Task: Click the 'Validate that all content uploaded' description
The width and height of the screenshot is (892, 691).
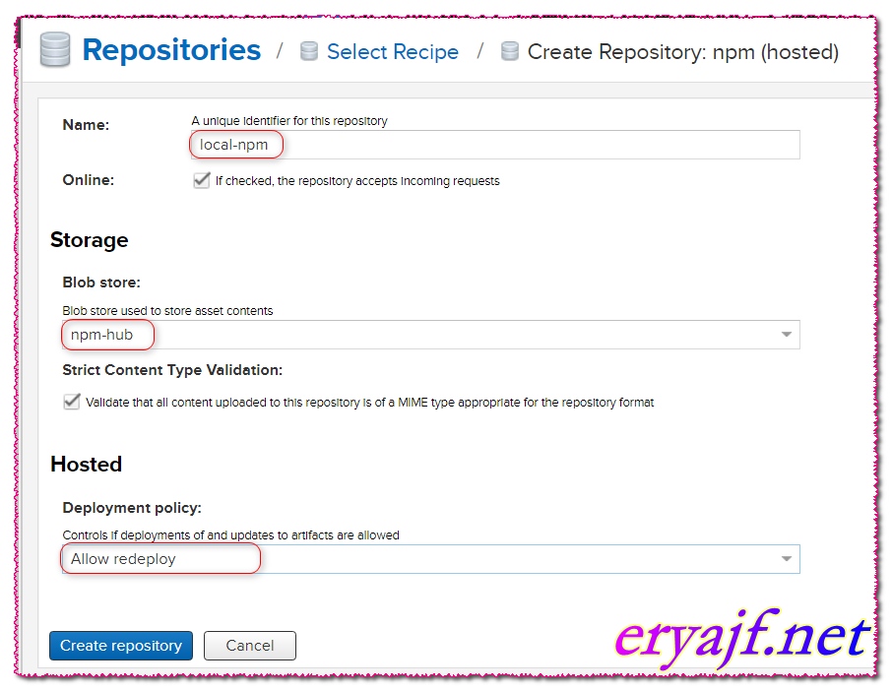Action: 370,403
